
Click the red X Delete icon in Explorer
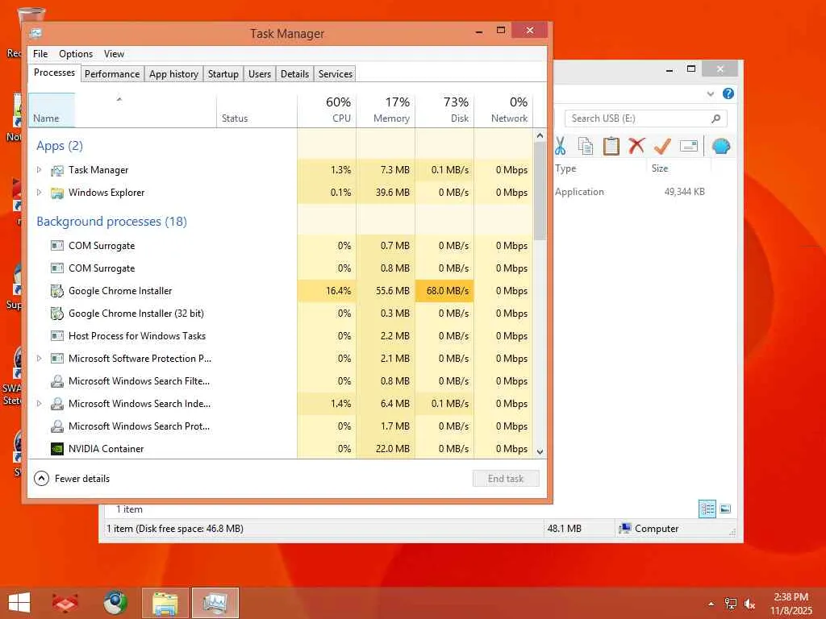coord(636,146)
